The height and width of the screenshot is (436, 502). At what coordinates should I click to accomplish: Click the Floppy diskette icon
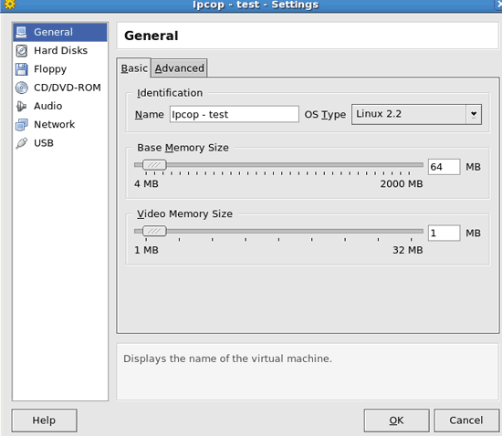pyautogui.click(x=22, y=69)
